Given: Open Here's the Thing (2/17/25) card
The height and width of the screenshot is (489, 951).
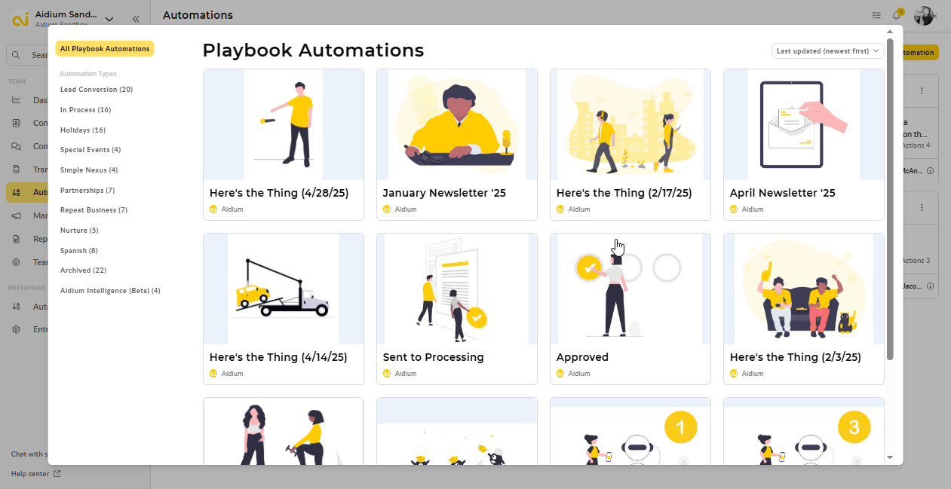Looking at the screenshot, I should click(x=630, y=145).
